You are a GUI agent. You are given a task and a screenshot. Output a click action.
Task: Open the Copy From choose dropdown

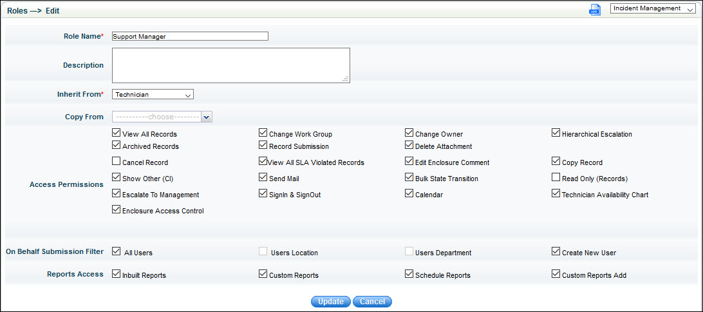(x=162, y=117)
